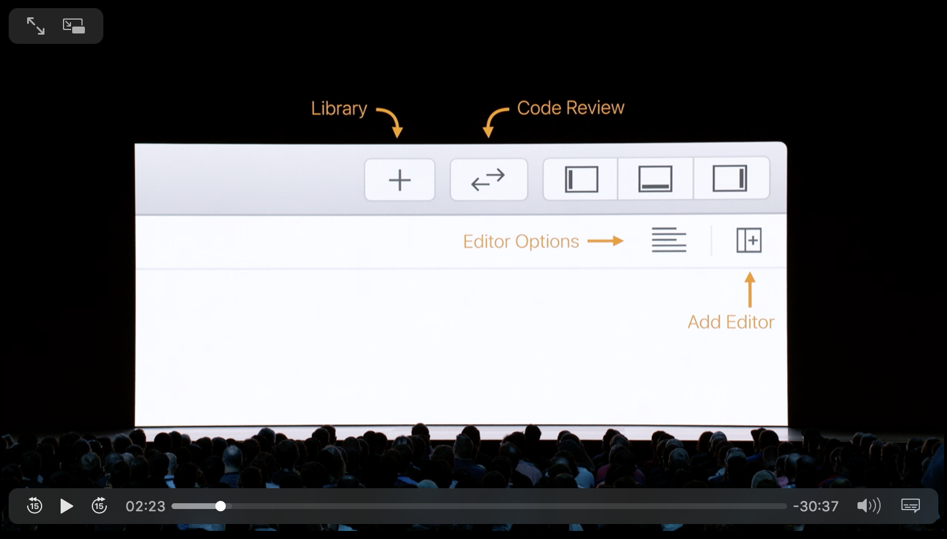The height and width of the screenshot is (539, 947).
Task: Skip forward 15 seconds
Action: 99,506
